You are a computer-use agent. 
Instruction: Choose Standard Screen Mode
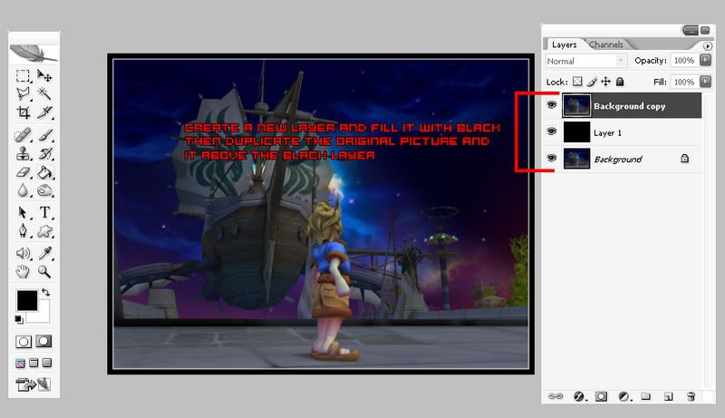tap(20, 363)
